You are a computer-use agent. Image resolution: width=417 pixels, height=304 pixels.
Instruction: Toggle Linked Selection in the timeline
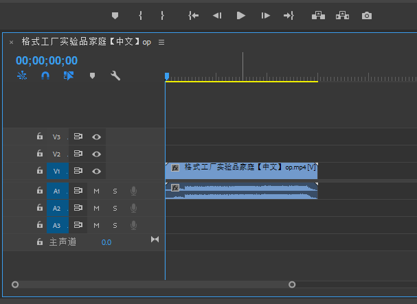point(69,75)
